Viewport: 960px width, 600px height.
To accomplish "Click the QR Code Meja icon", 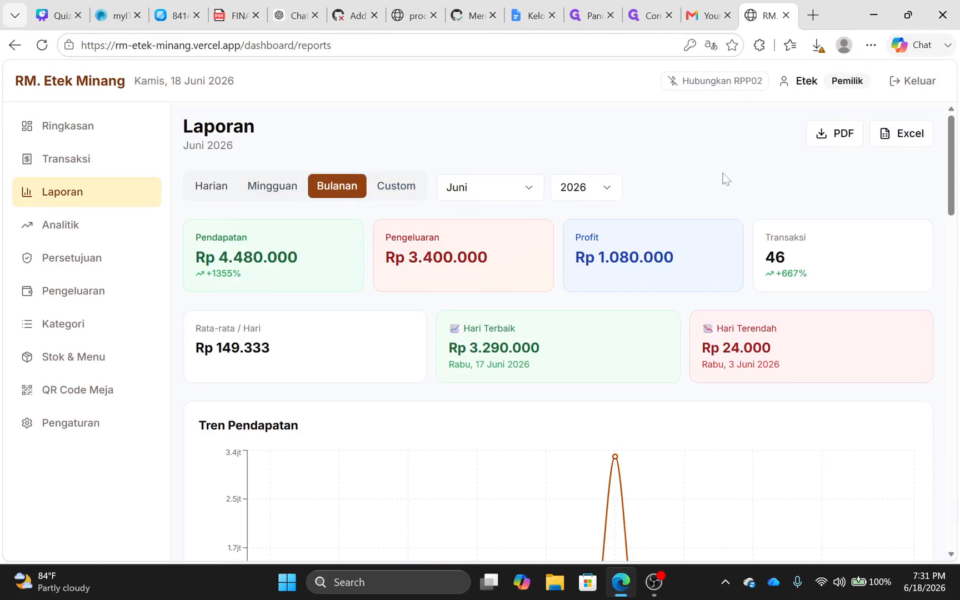I will (27, 390).
